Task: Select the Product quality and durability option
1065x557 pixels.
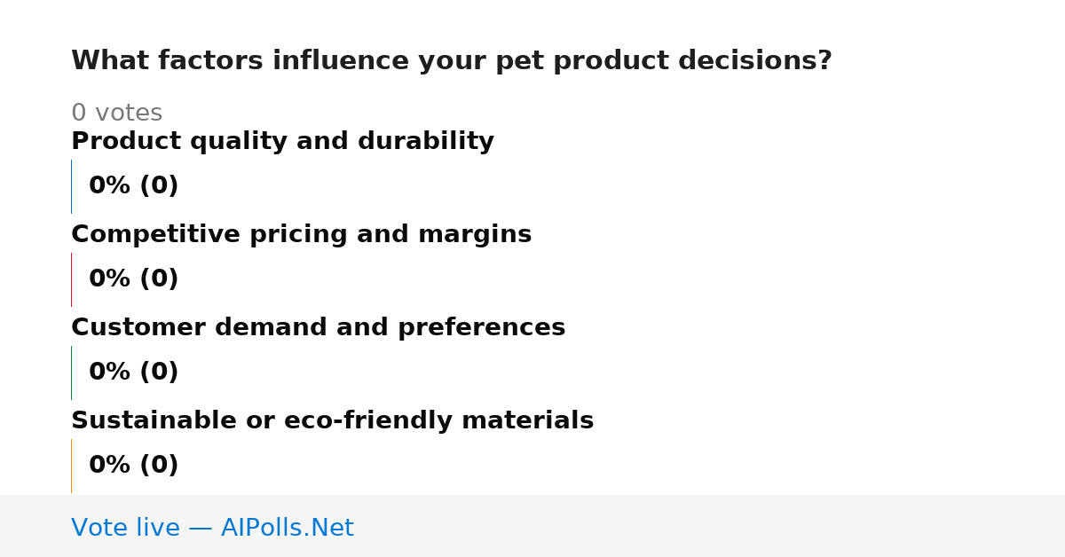Action: point(282,142)
